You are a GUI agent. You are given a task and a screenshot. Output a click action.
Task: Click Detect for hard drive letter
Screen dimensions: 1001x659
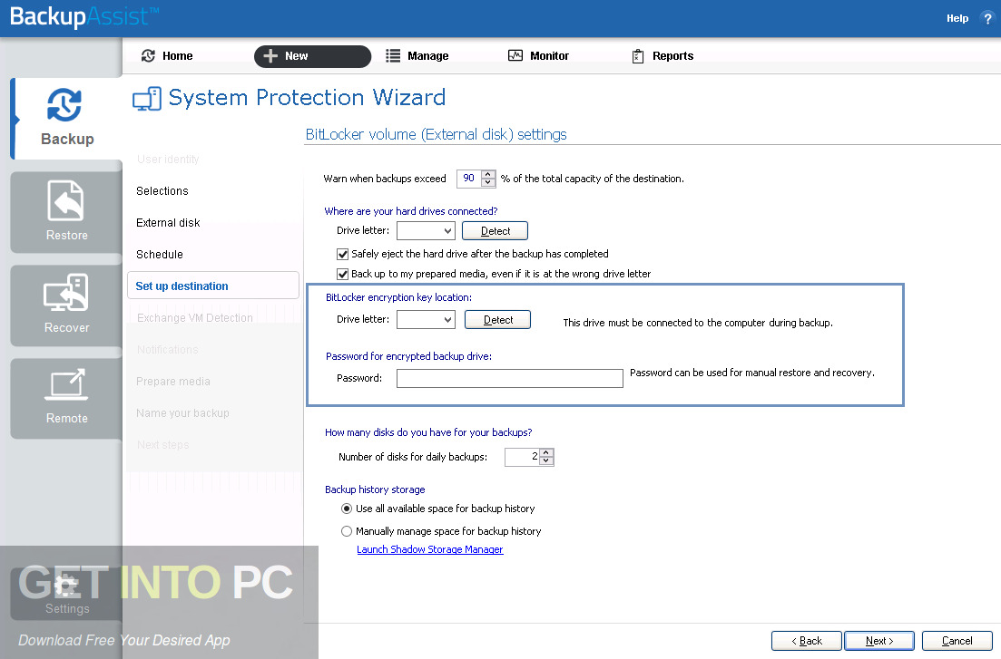pos(495,231)
